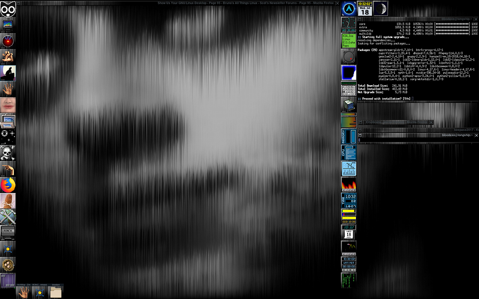Click the flaming wmfire dockapp
The image size is (479, 299).
click(x=348, y=184)
